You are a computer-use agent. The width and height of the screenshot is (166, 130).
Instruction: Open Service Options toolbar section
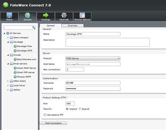click(82, 17)
